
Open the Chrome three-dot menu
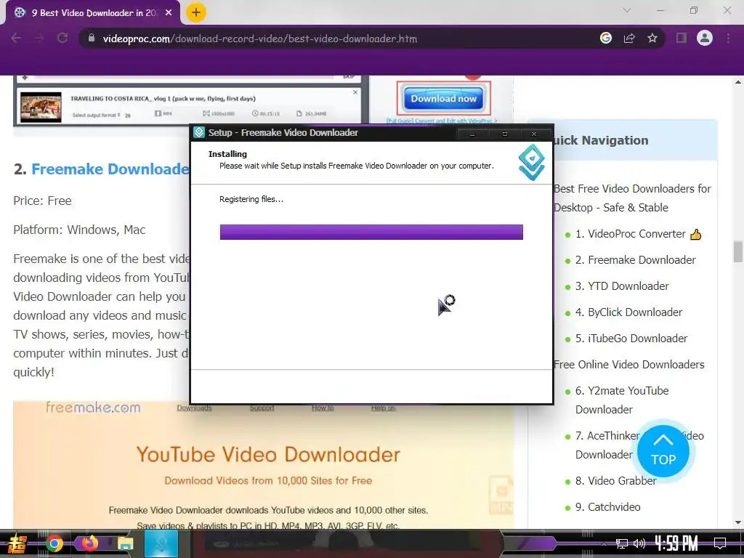tap(728, 38)
